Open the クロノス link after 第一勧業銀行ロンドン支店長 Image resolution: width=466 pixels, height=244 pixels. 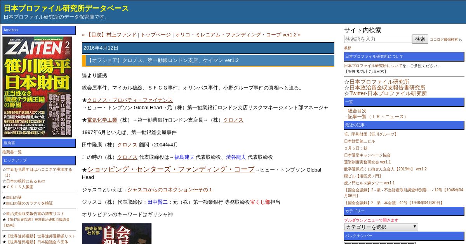pos(233,120)
